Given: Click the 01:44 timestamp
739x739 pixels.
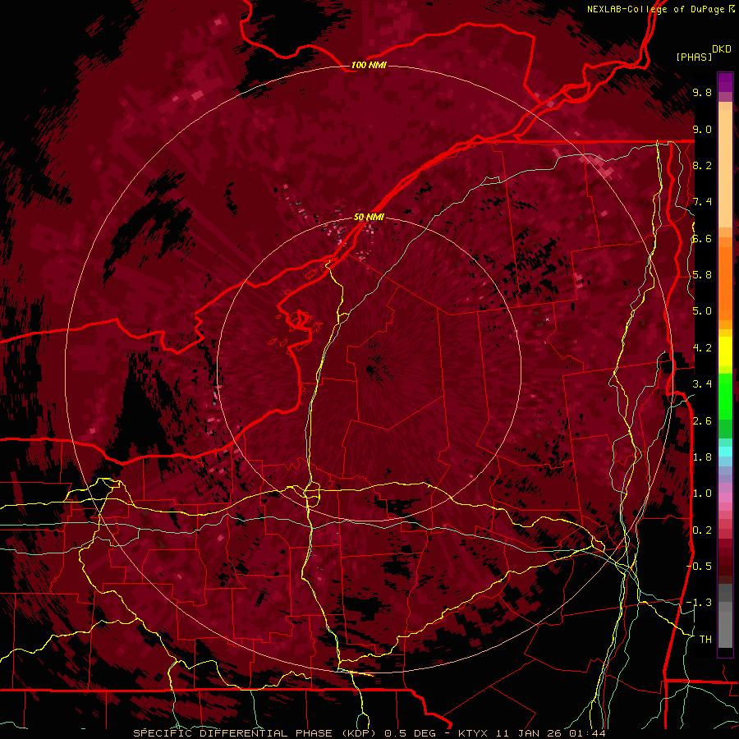Looking at the screenshot, I should tap(587, 733).
